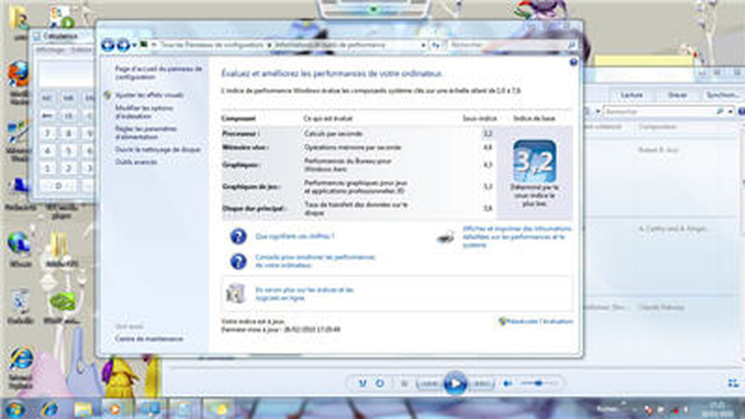Stop playback in Windows Media Player

[404, 384]
